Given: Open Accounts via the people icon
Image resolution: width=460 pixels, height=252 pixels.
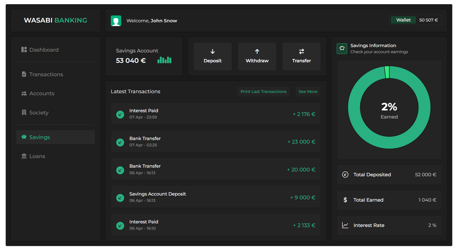Looking at the screenshot, I should pyautogui.click(x=24, y=93).
